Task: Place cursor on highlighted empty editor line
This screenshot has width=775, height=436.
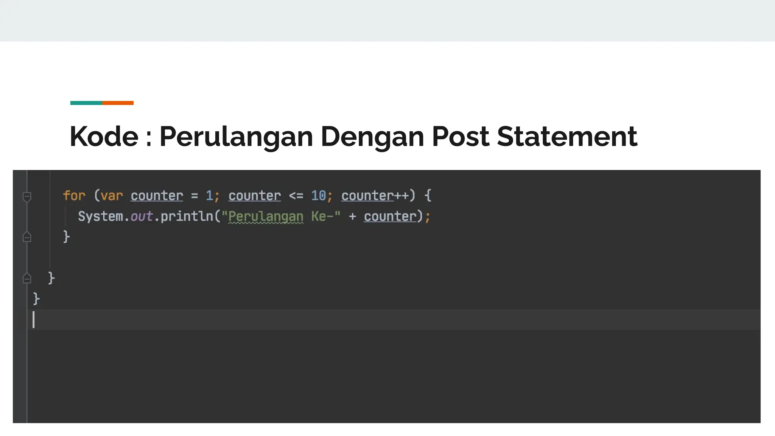Action: pos(394,320)
